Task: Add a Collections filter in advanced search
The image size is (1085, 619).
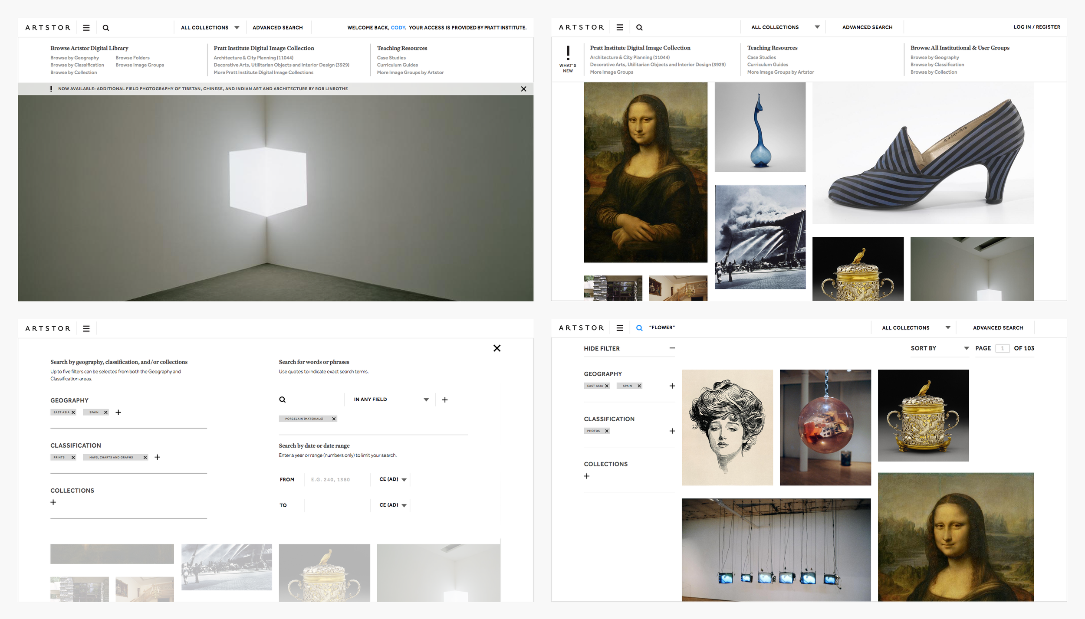Action: point(53,502)
